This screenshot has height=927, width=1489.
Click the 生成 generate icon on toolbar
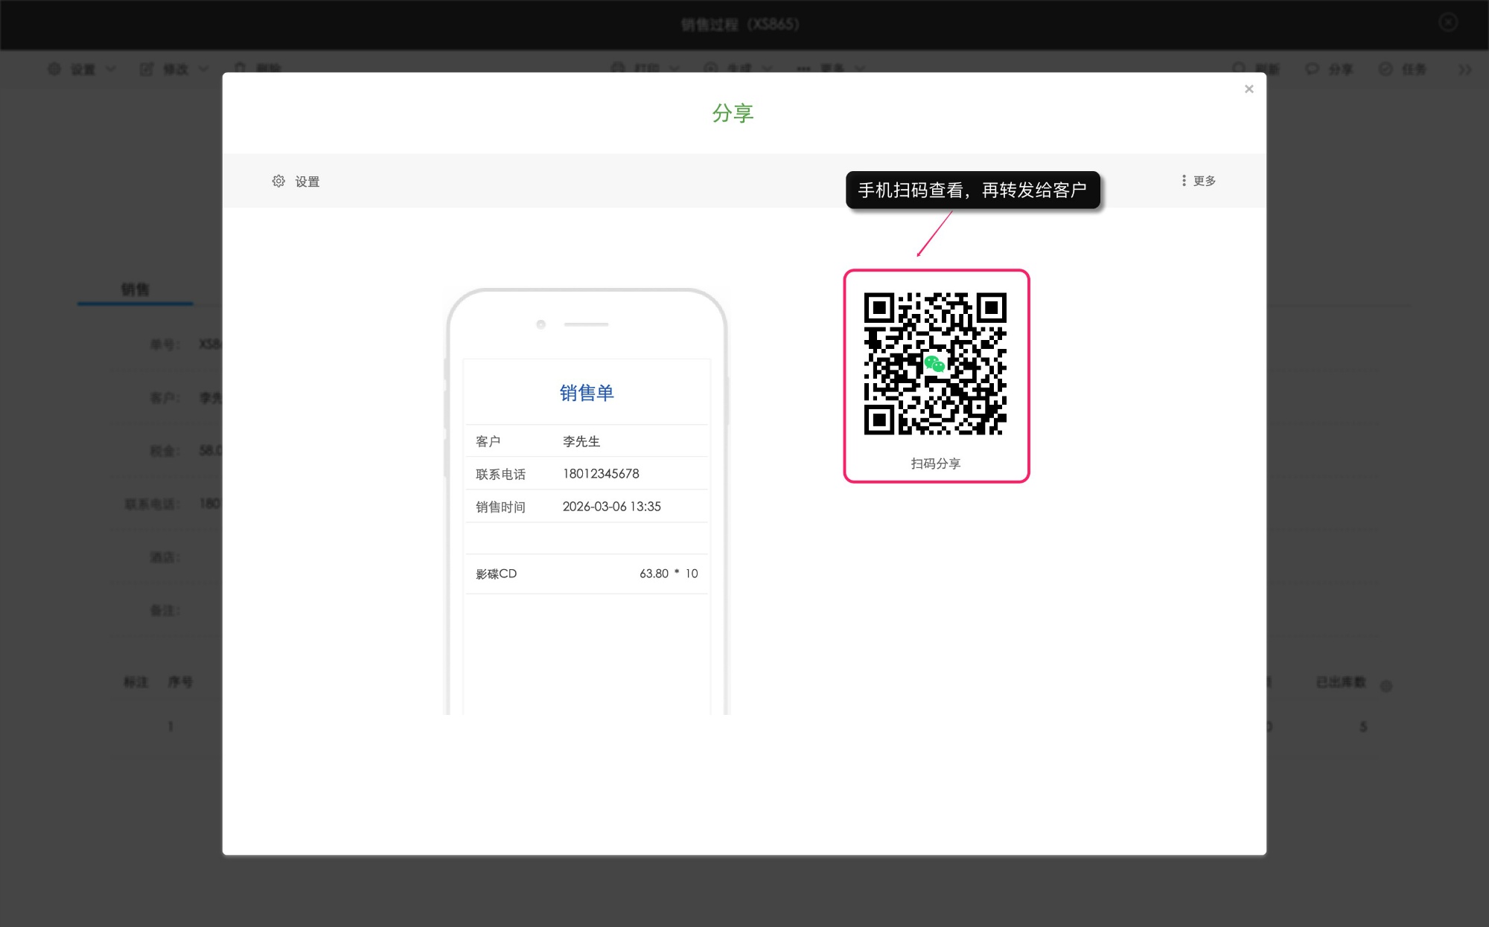[x=710, y=68]
